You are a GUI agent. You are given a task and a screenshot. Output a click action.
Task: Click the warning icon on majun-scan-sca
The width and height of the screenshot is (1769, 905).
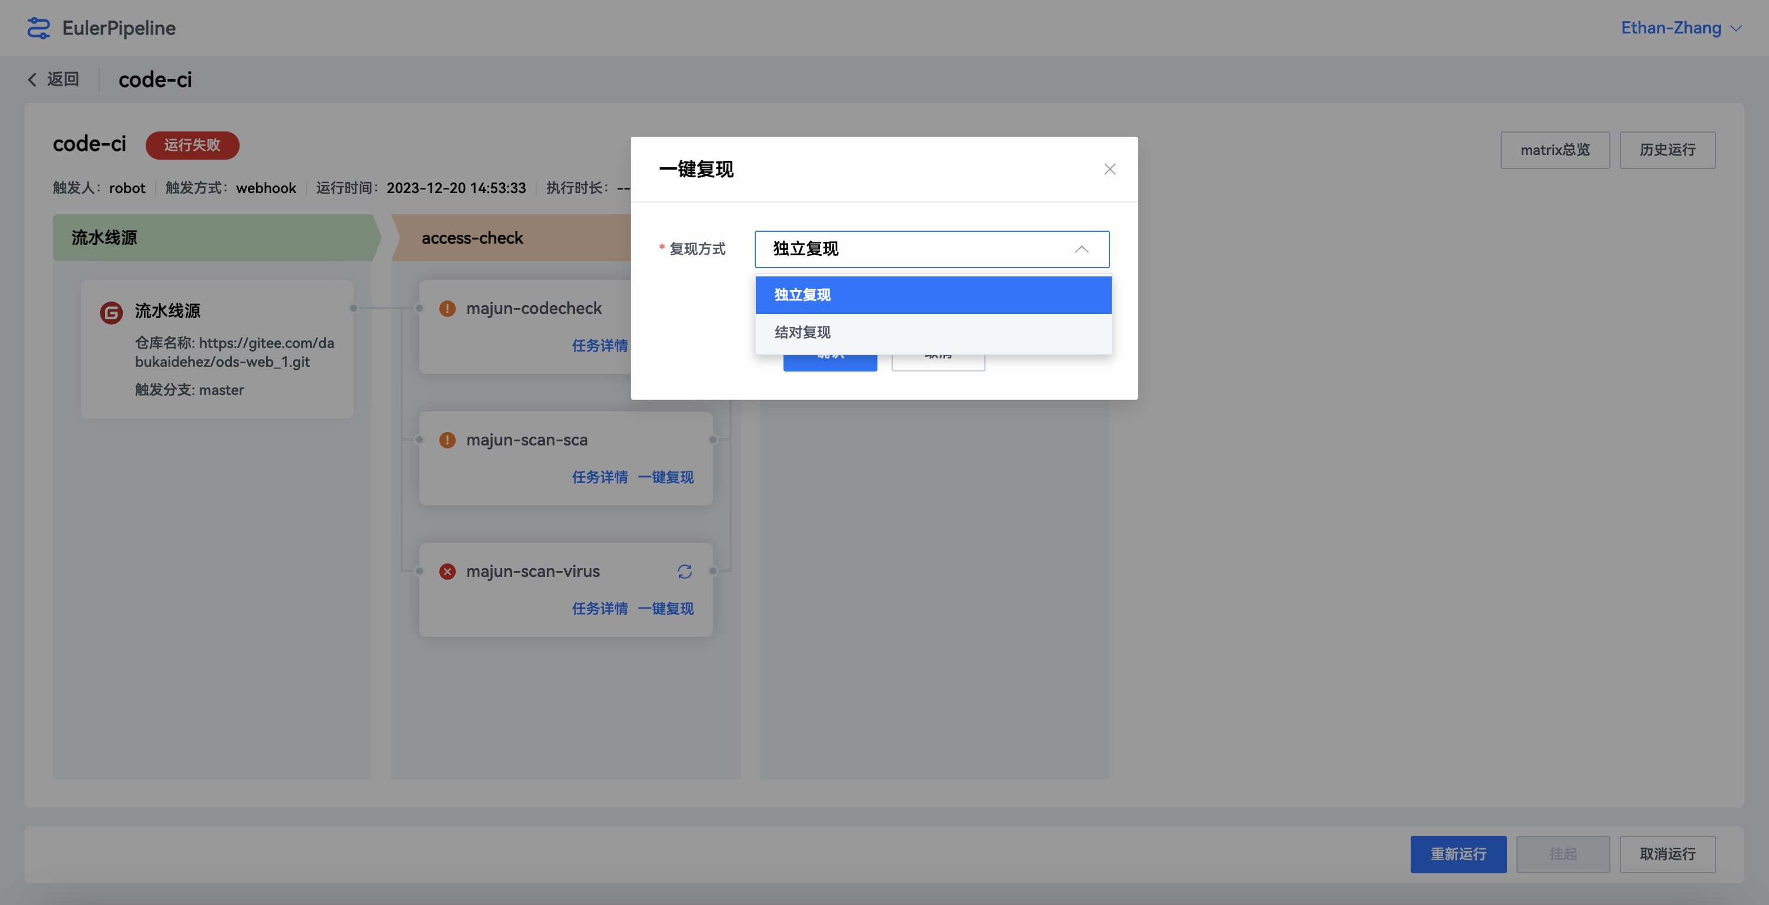pyautogui.click(x=447, y=440)
